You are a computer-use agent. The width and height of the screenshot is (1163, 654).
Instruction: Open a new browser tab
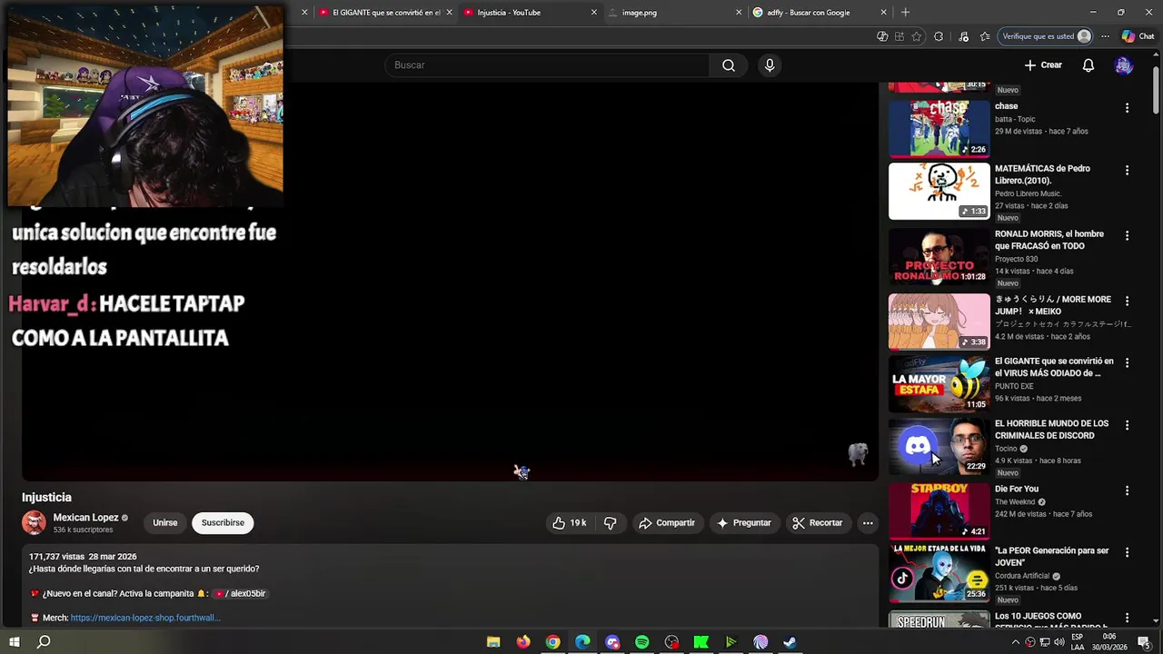click(x=905, y=13)
